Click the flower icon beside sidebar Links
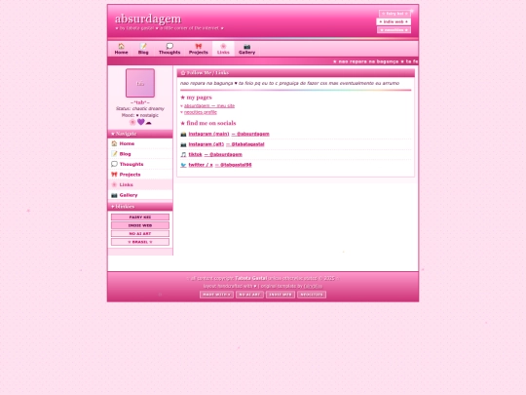Image resolution: width=526 pixels, height=395 pixels. [114, 184]
